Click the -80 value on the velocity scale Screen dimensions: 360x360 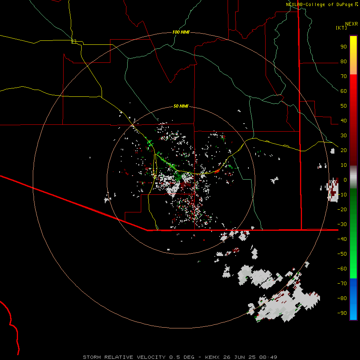pyautogui.click(x=342, y=298)
